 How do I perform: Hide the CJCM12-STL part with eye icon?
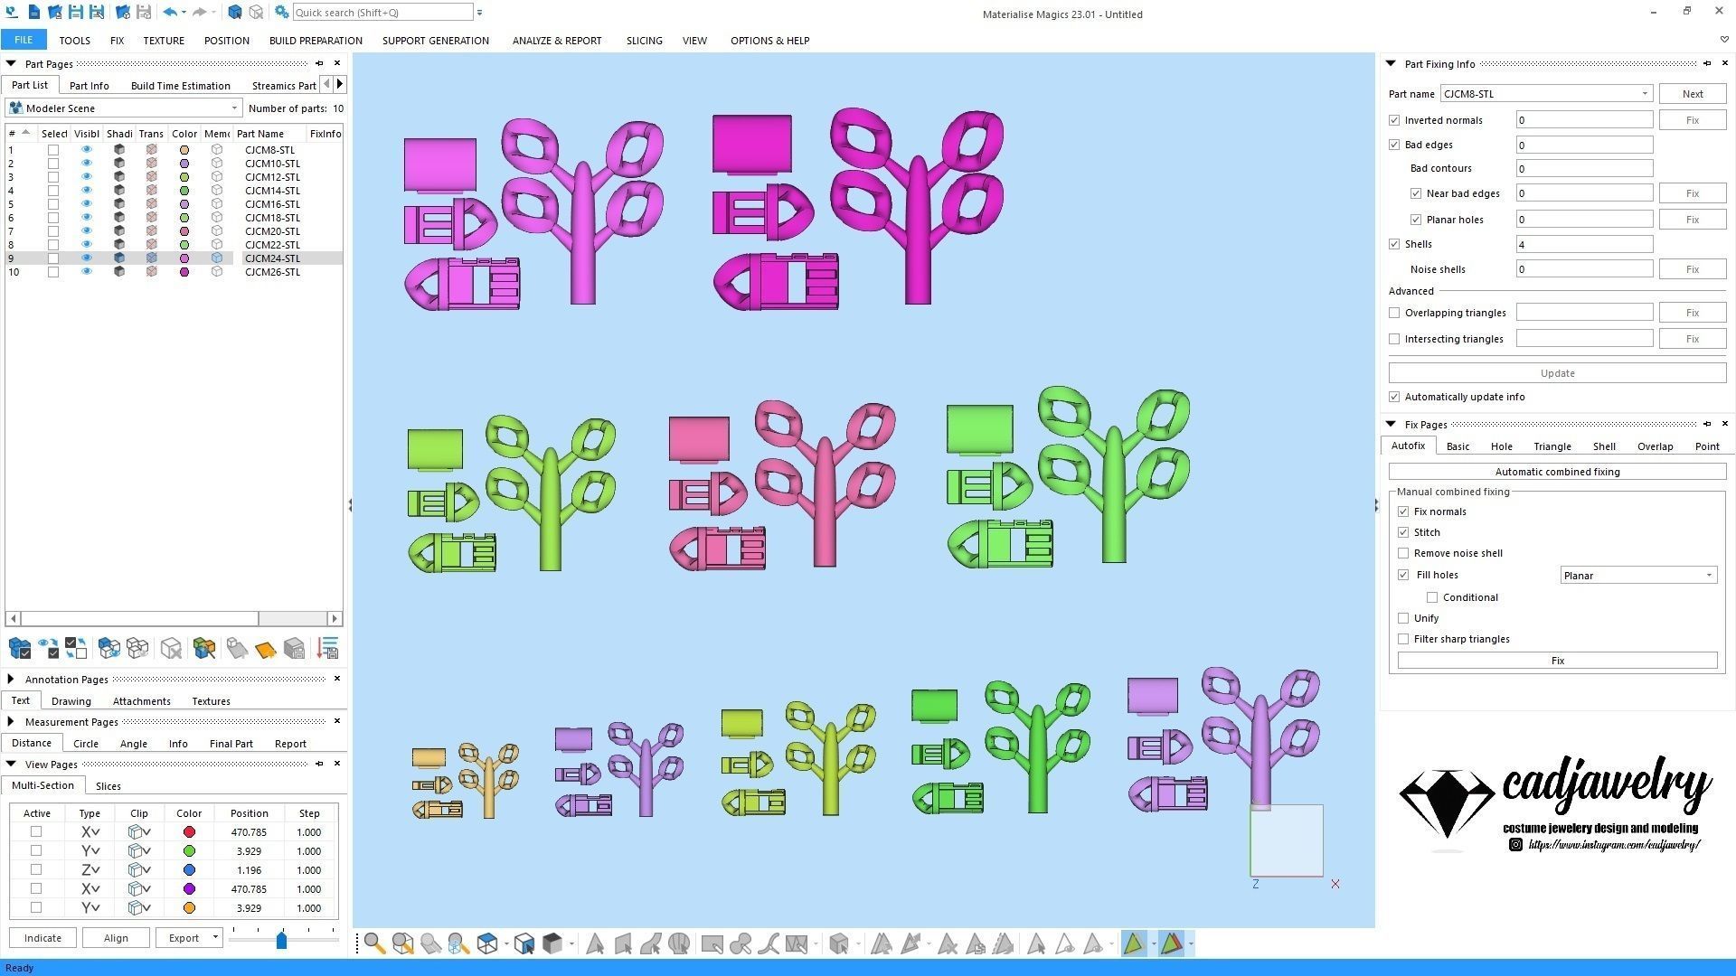[x=86, y=177]
